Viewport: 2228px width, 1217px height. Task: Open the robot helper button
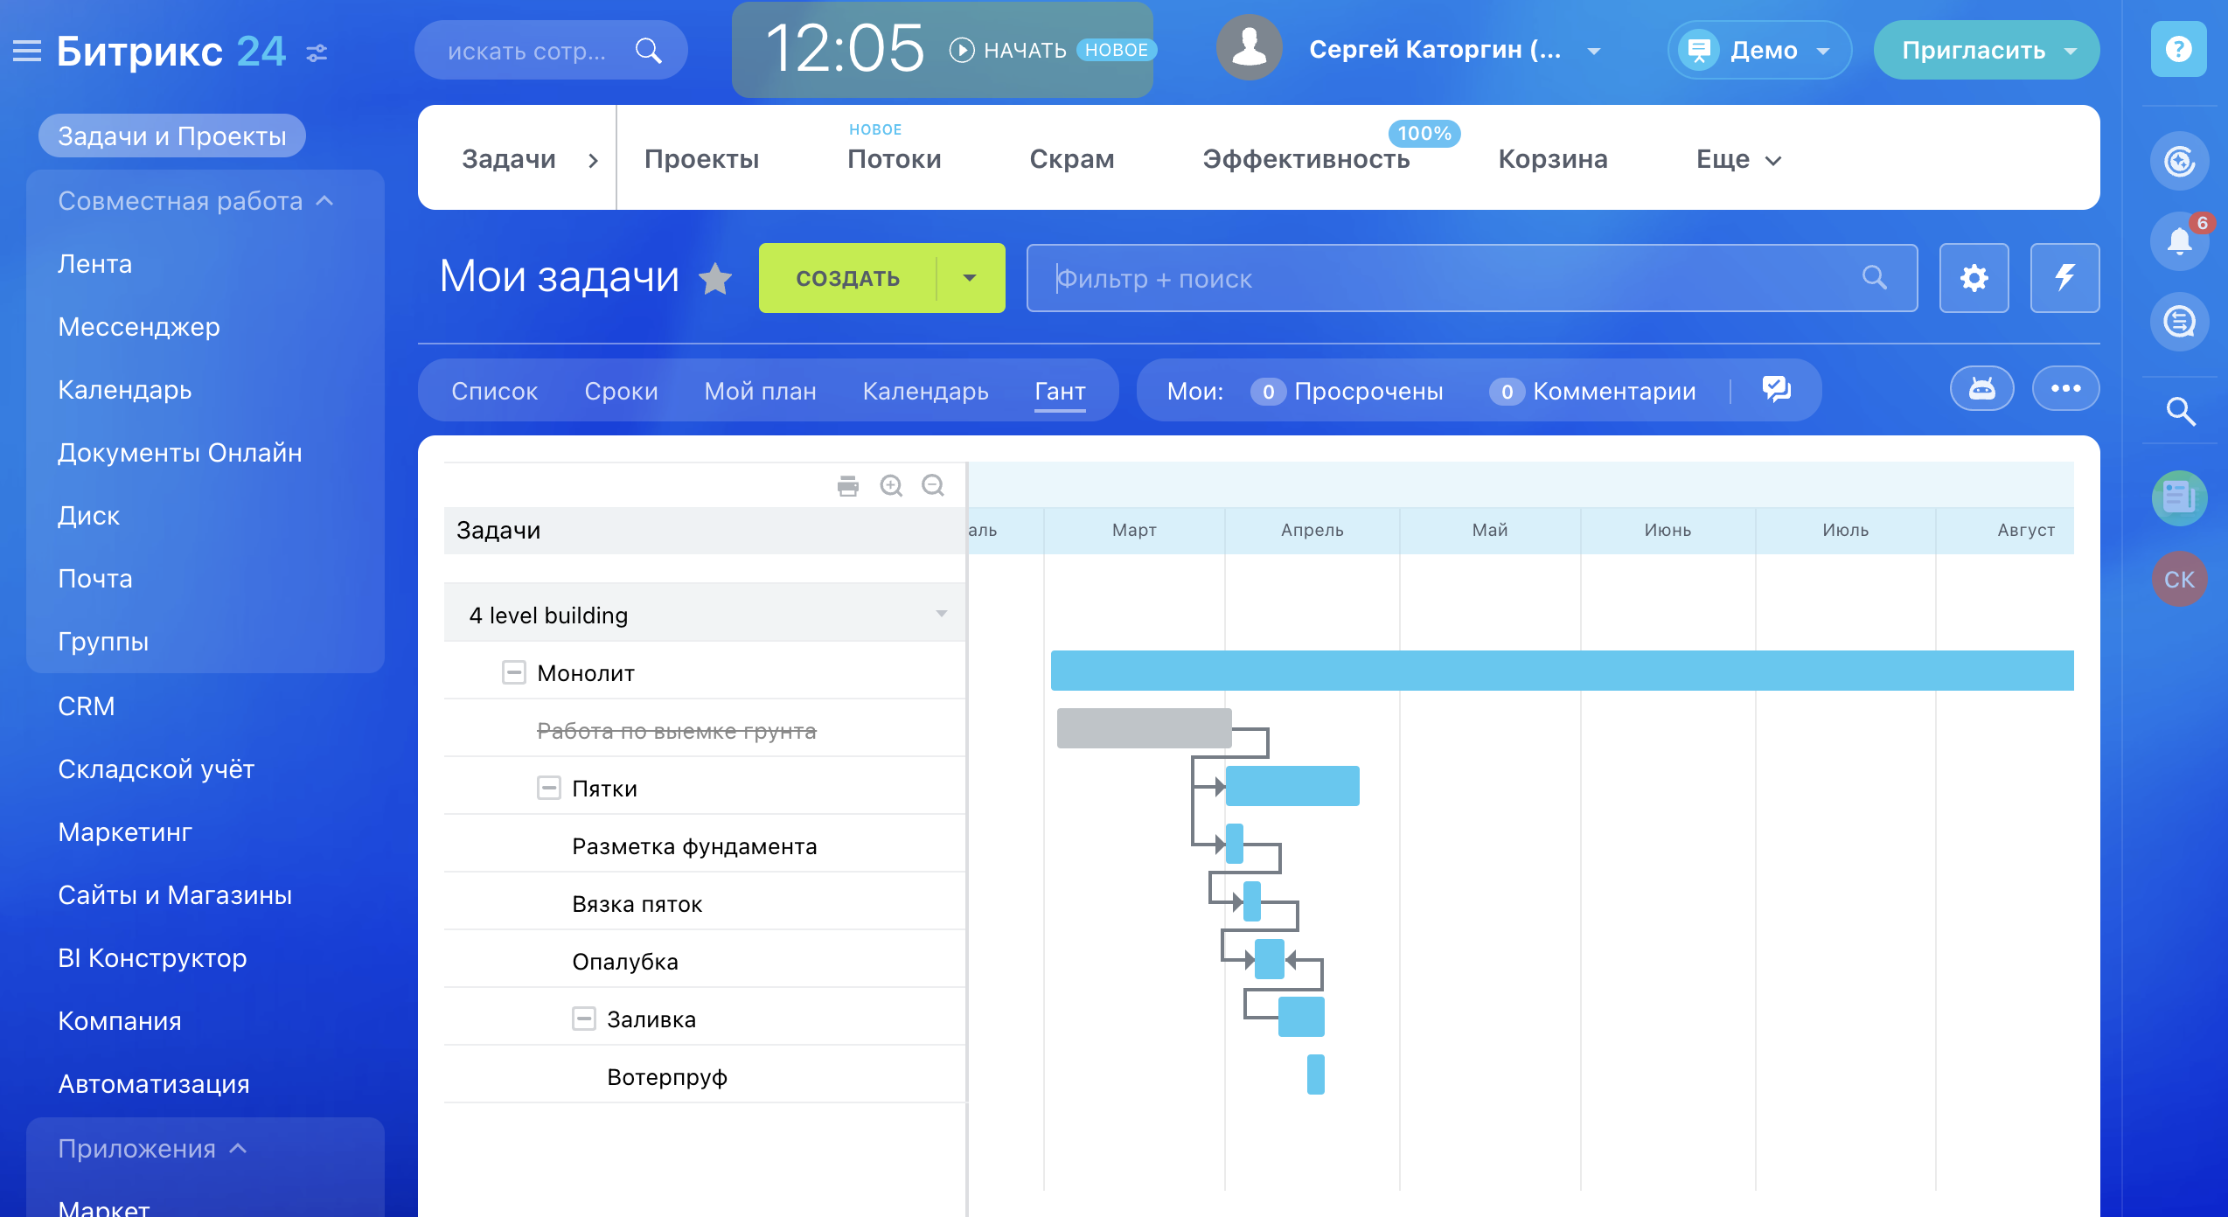point(1981,389)
